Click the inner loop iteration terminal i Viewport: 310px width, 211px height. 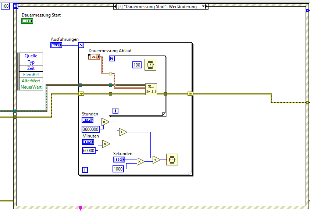(x=115, y=111)
